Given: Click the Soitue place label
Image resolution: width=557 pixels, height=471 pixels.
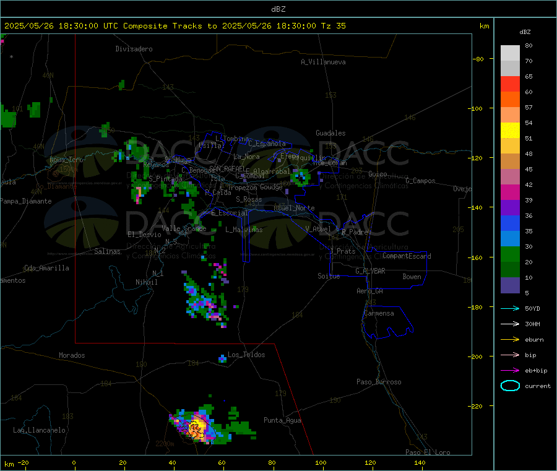Looking at the screenshot, I should 329,276.
